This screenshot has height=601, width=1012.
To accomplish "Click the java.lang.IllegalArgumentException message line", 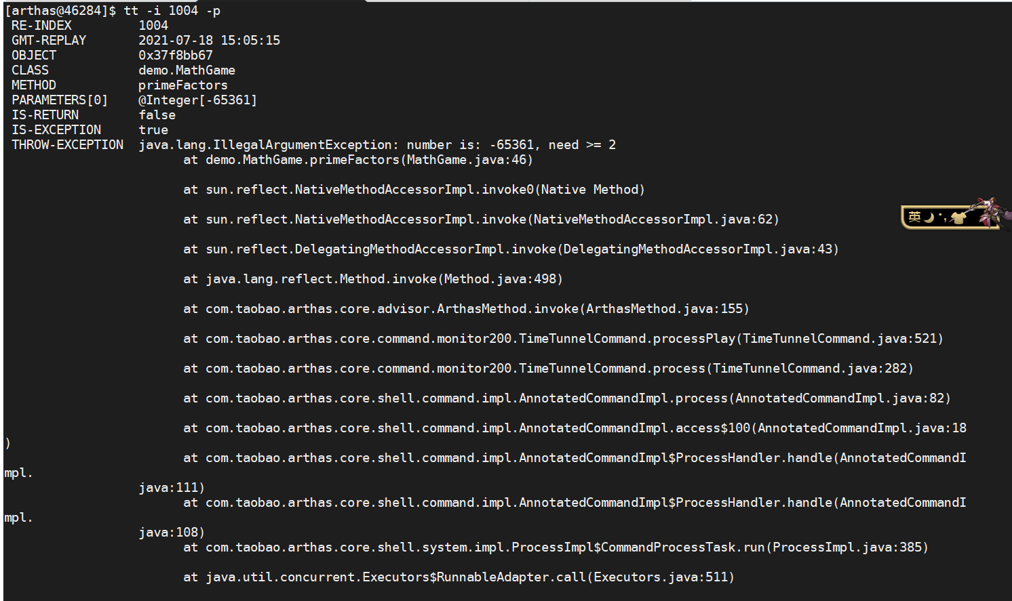I will (x=377, y=144).
